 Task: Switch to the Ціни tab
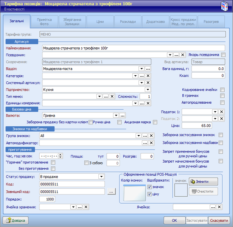click(100, 22)
